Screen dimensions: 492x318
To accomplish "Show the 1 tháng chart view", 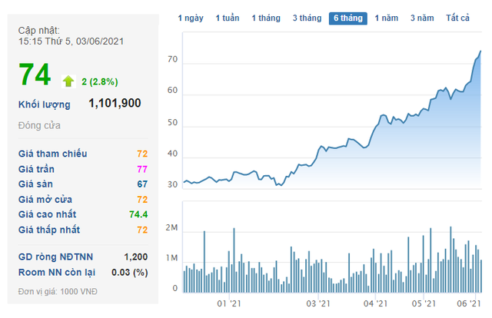I will [266, 18].
